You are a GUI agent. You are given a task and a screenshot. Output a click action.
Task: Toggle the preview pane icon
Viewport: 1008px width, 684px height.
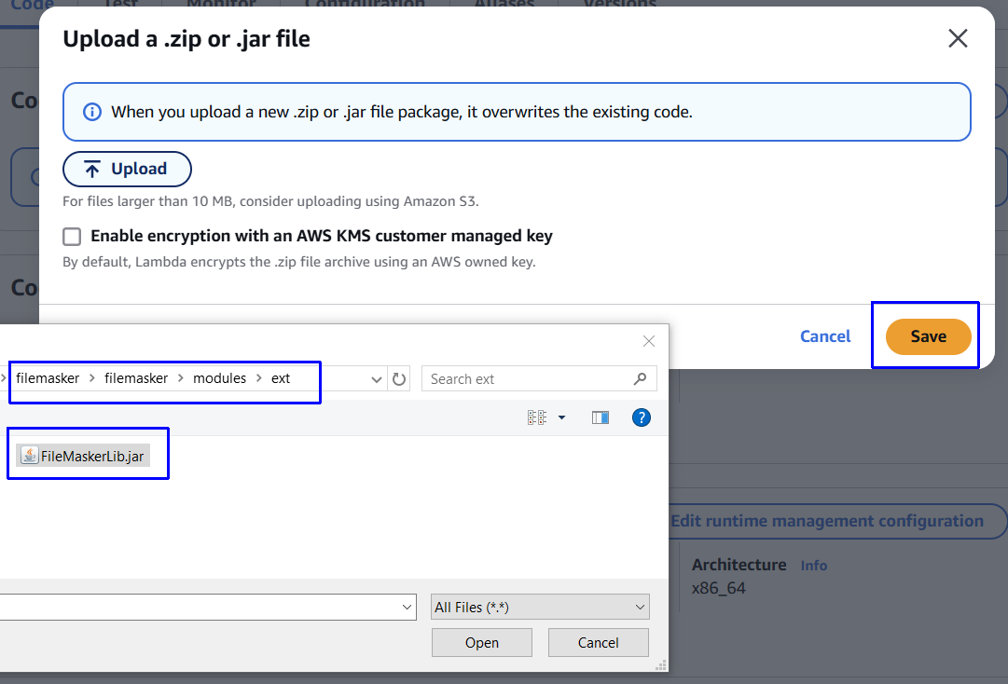[x=600, y=417]
